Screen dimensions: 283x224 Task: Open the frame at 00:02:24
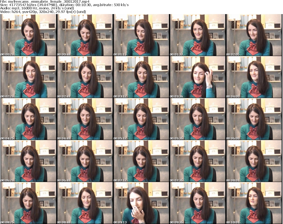click(x=28, y=77)
